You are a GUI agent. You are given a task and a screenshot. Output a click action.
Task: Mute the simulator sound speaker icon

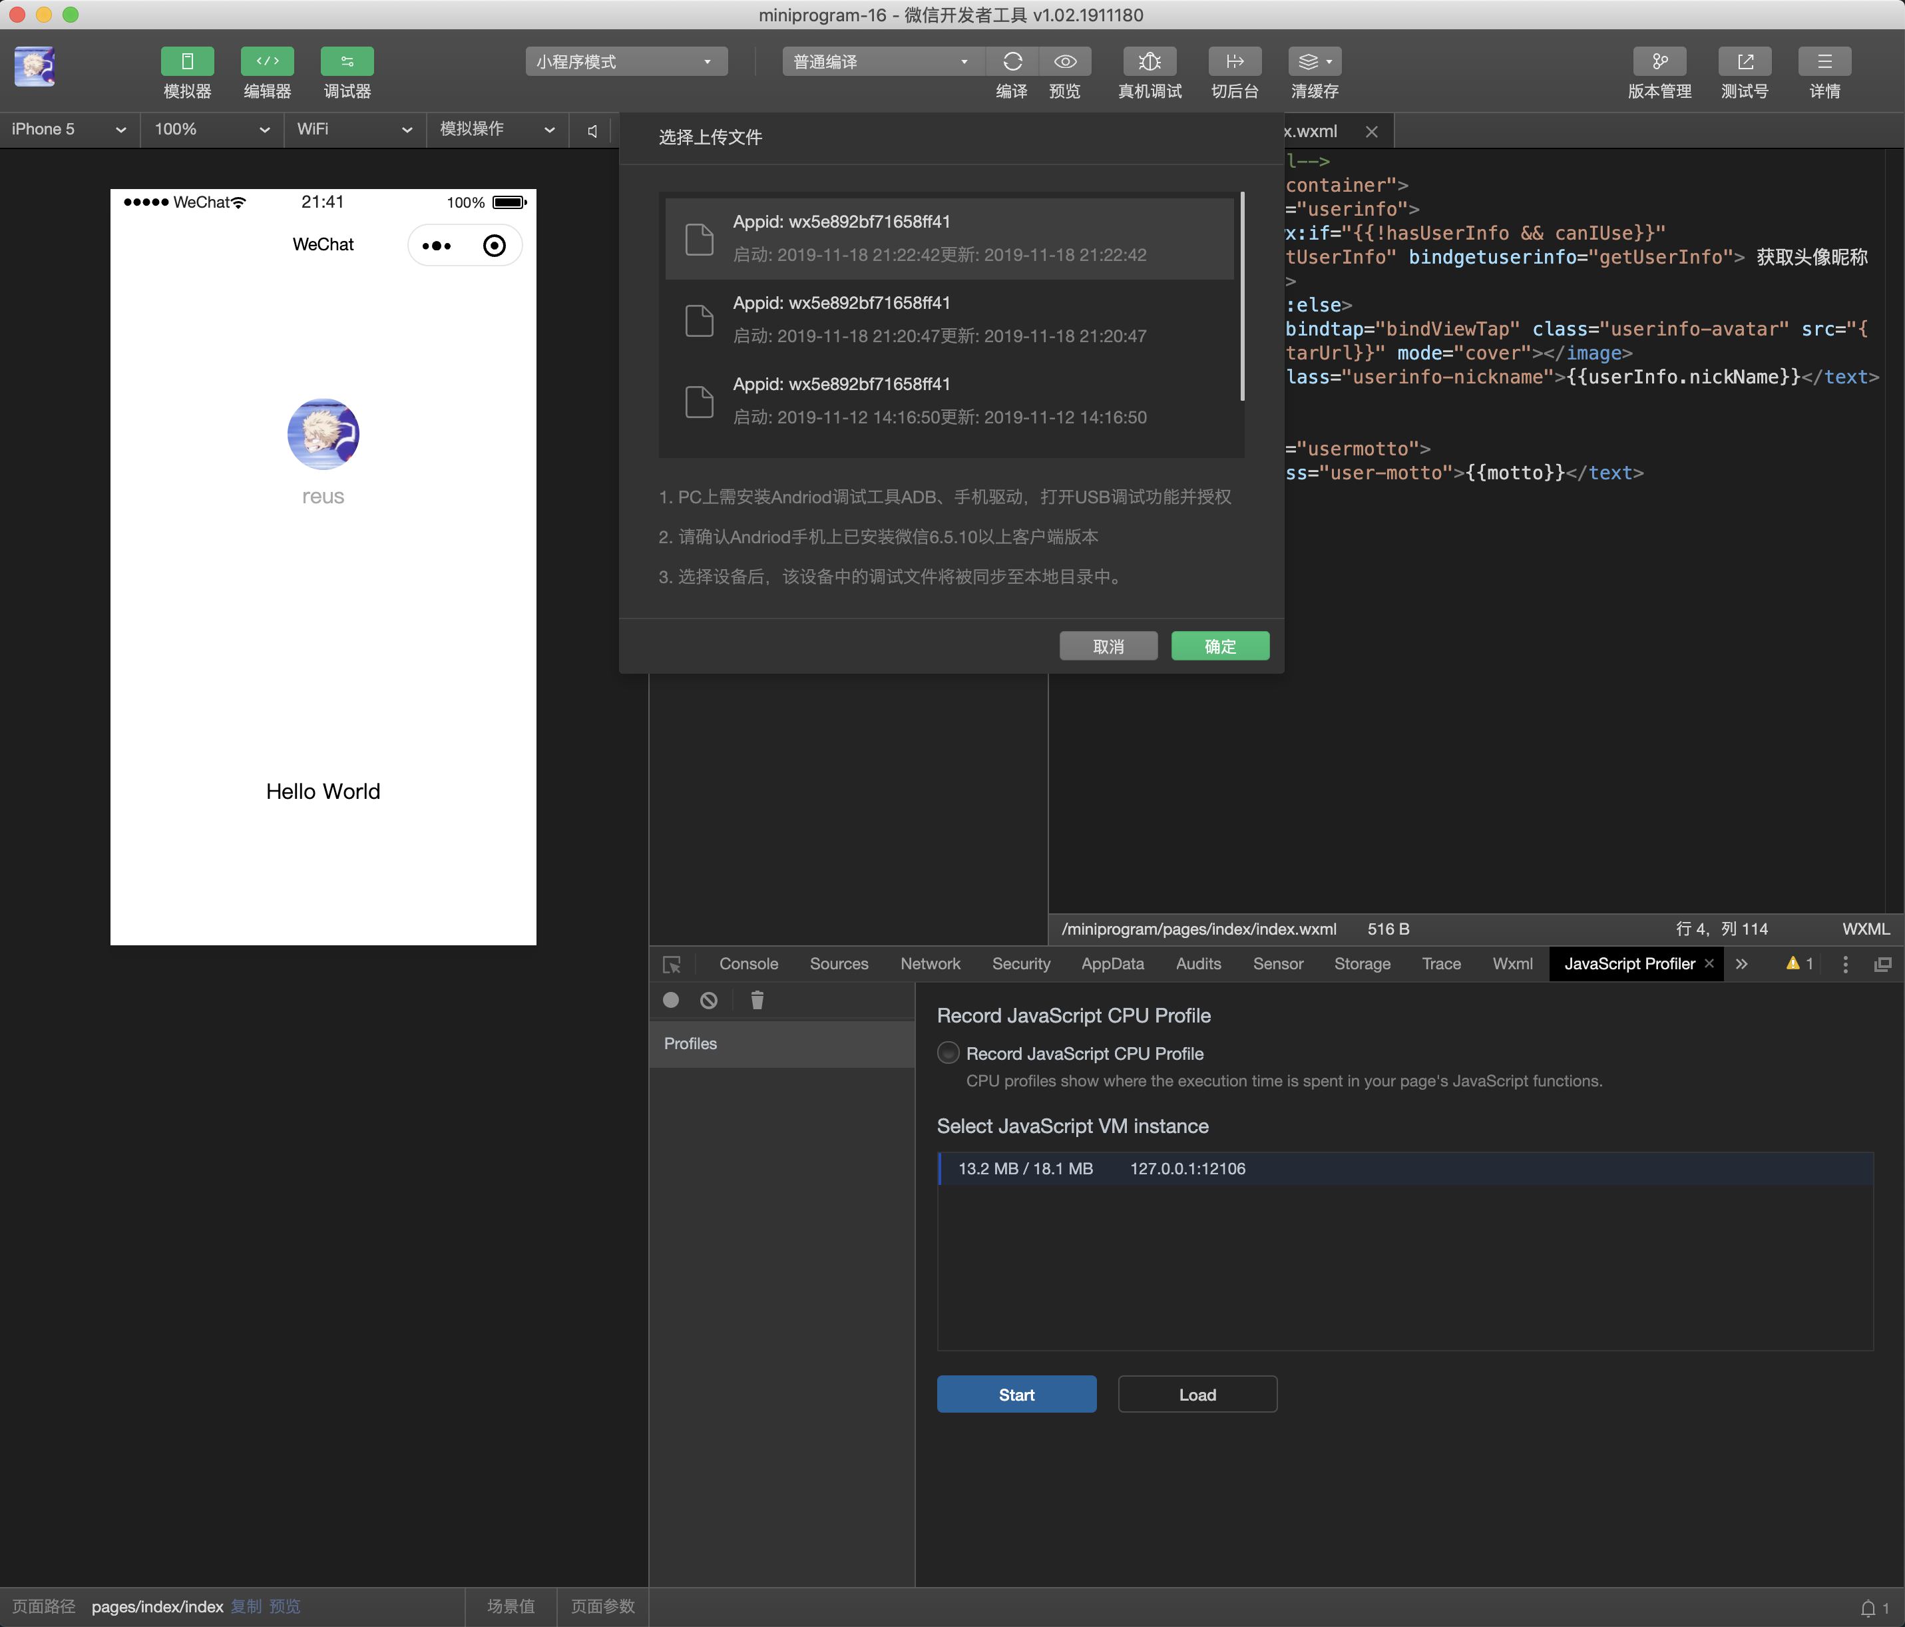pos(593,130)
